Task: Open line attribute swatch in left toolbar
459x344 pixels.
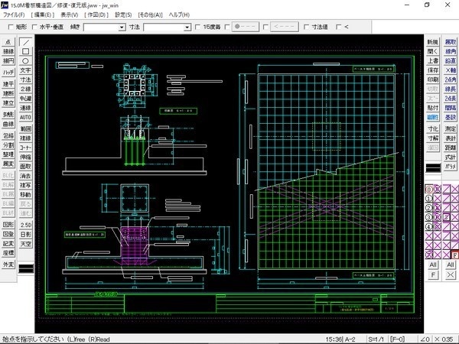Action: tap(26, 268)
